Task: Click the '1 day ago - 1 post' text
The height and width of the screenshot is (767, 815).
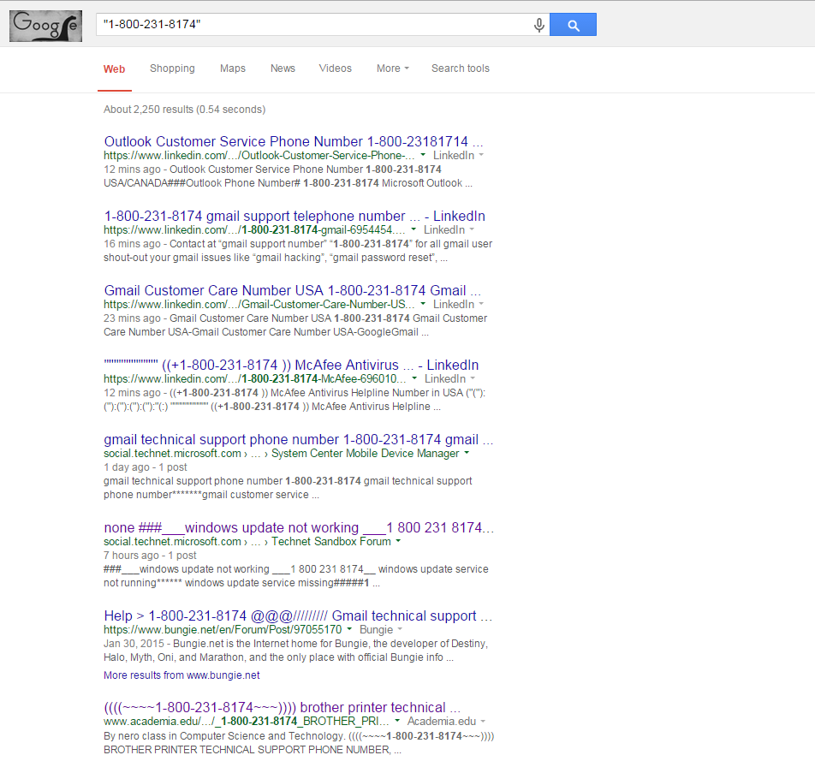Action: click(x=145, y=467)
